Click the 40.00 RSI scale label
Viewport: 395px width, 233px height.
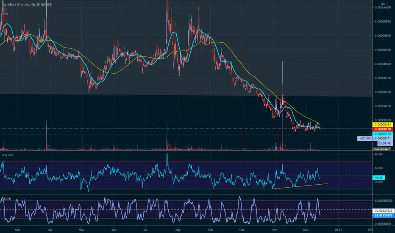[378, 182]
